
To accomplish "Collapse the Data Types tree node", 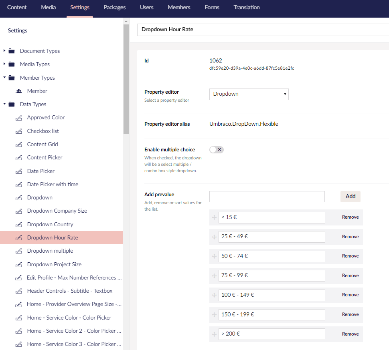I will click(x=4, y=104).
